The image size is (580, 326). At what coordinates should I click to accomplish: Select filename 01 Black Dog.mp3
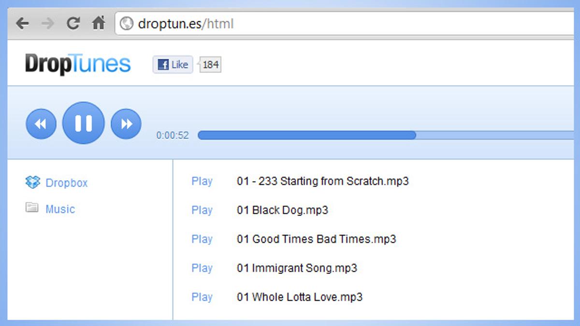tap(283, 210)
